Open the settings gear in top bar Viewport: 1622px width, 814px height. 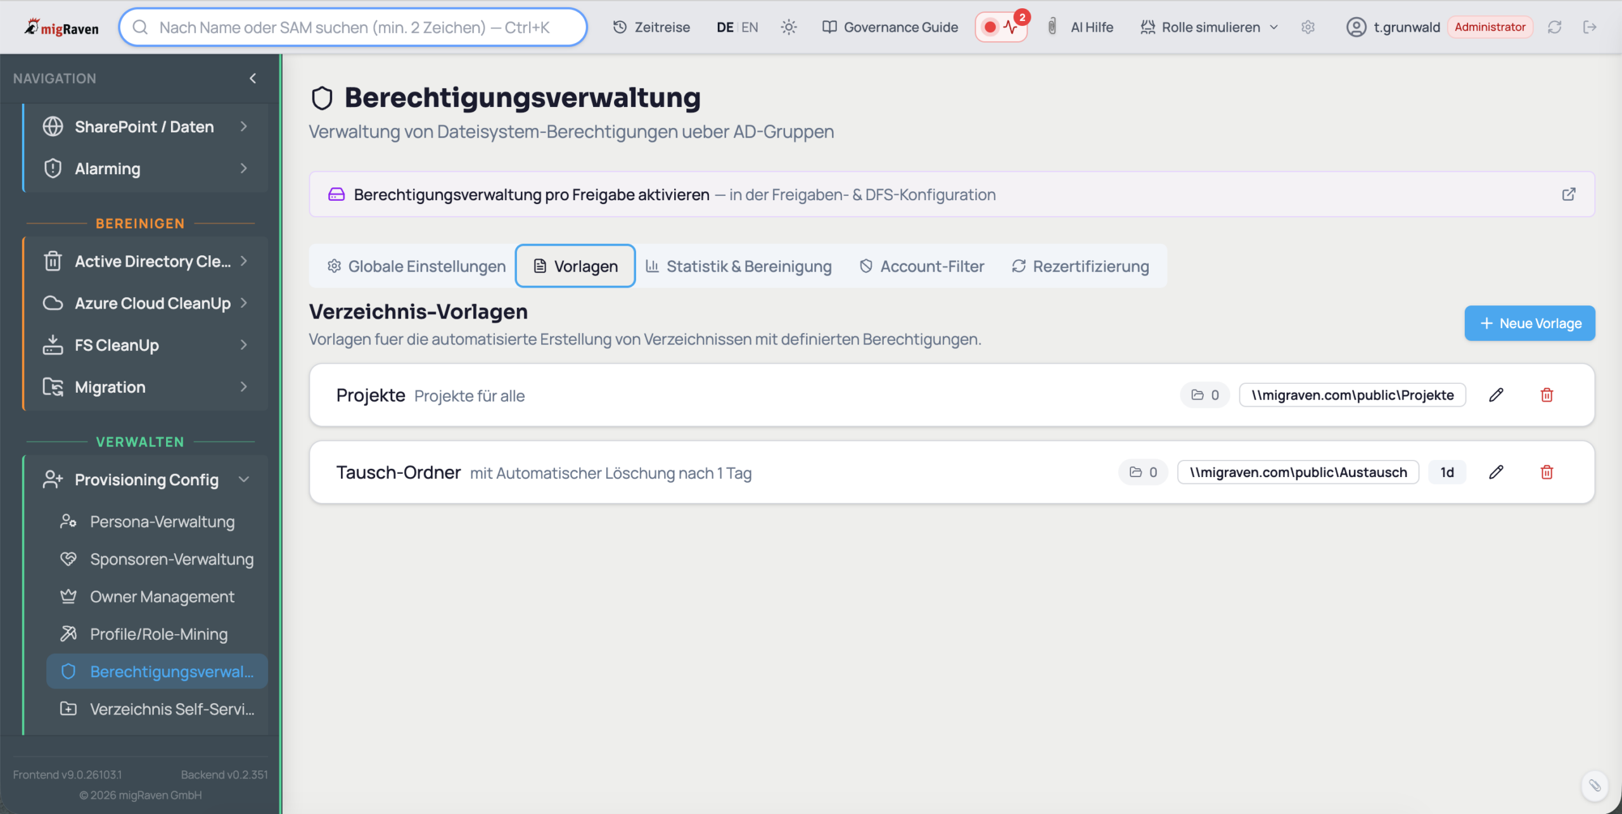click(x=1308, y=27)
